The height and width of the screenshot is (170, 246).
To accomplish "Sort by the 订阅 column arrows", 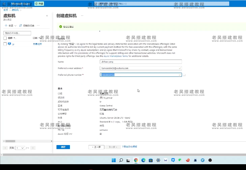I will [39, 38].
